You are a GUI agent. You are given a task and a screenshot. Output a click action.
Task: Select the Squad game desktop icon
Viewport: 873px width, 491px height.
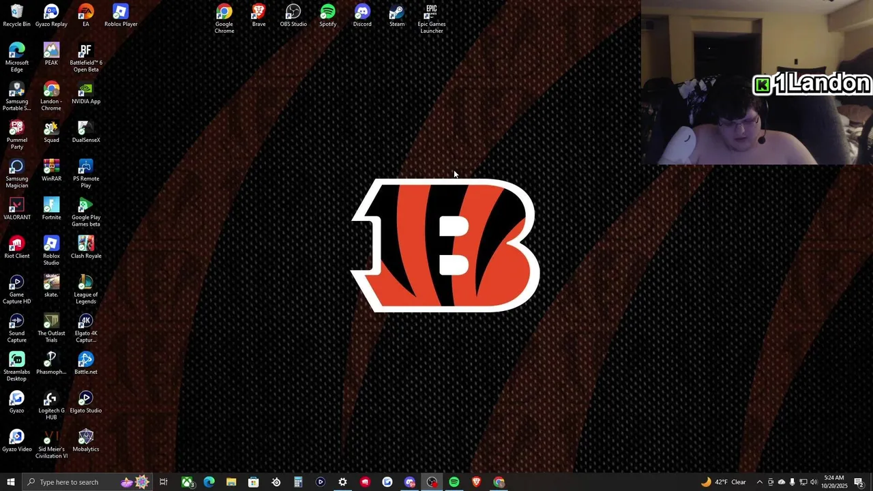[x=51, y=132]
